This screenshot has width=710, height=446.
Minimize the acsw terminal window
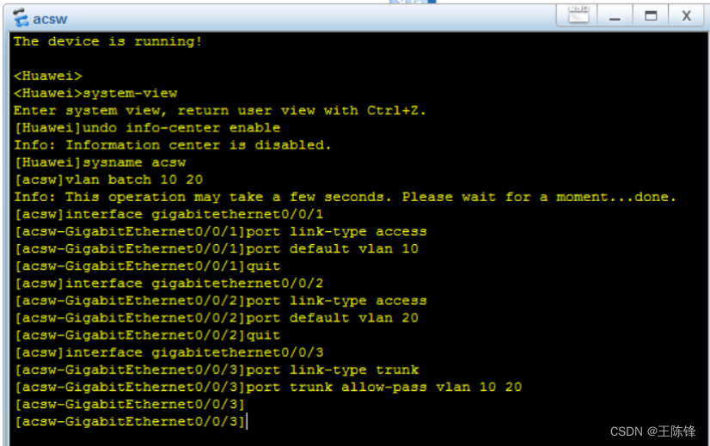pyautogui.click(x=615, y=15)
